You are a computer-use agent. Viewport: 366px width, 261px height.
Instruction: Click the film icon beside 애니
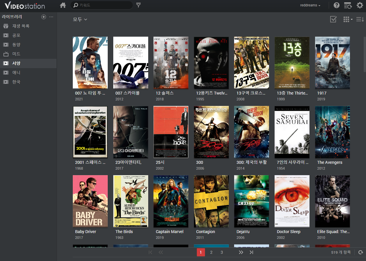(6, 73)
